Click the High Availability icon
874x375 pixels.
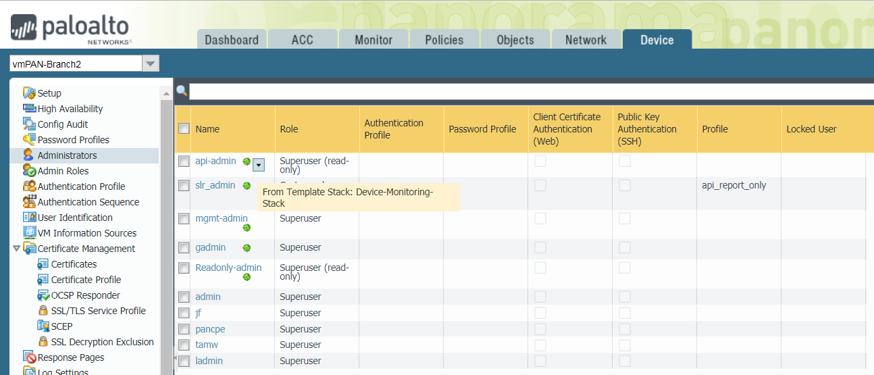click(x=29, y=109)
